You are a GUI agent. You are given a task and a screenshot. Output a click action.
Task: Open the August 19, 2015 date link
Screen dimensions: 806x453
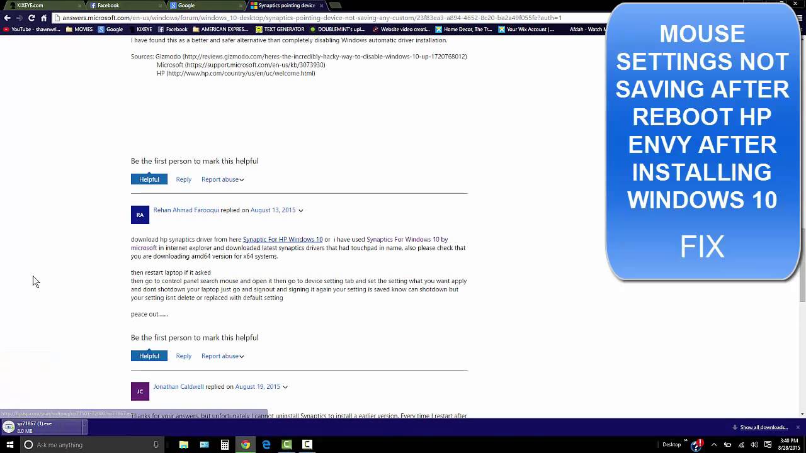tap(258, 387)
